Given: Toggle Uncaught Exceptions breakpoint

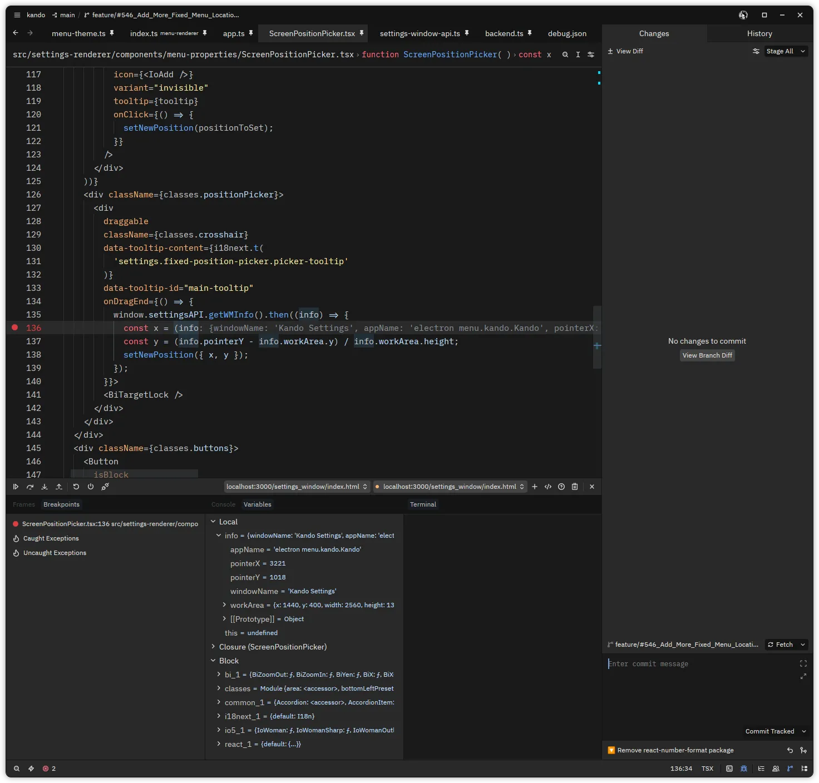Looking at the screenshot, I should (x=16, y=553).
